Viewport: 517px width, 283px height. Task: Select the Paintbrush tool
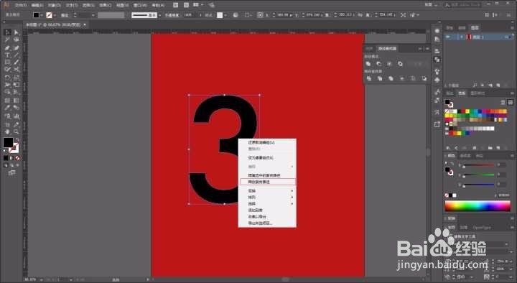click(x=17, y=62)
